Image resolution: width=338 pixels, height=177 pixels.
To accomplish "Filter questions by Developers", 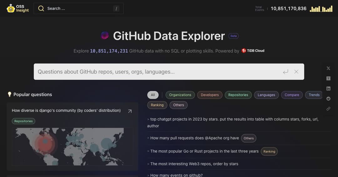I will tap(210, 95).
